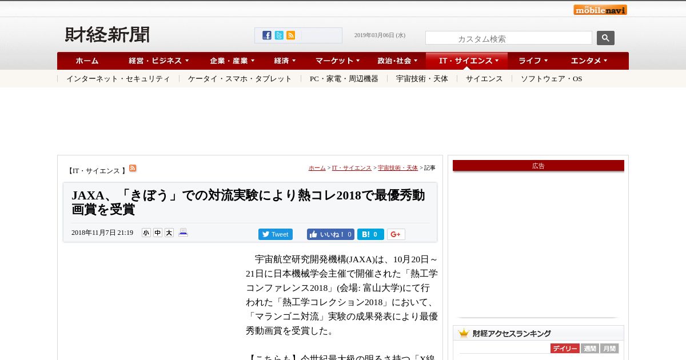Click the Hatena B! bookmark button
Screen dimensions: 686x360
[370, 234]
